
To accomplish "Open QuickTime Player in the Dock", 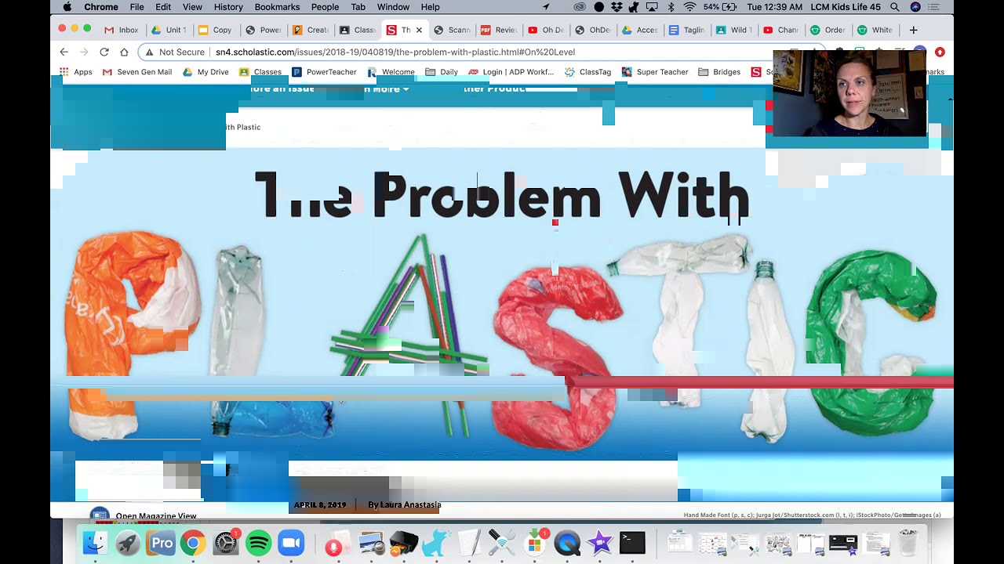I will pyautogui.click(x=567, y=543).
